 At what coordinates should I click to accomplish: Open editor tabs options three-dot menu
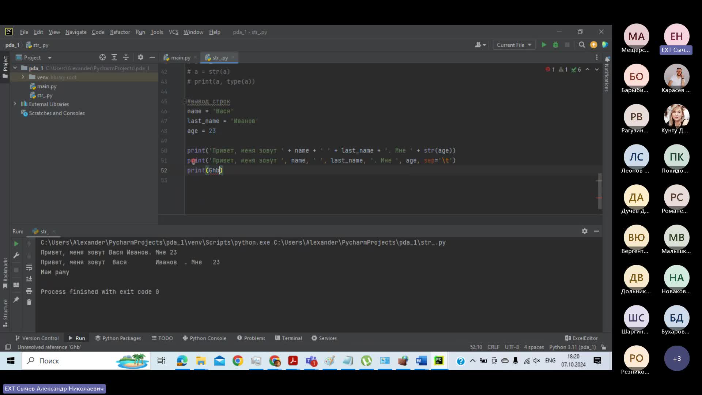coord(597,57)
